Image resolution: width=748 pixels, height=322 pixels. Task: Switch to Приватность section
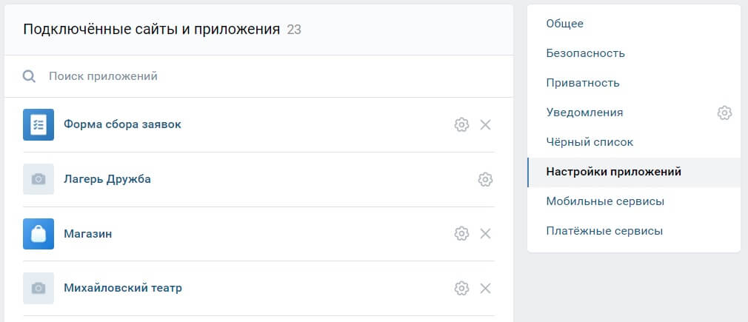click(583, 83)
